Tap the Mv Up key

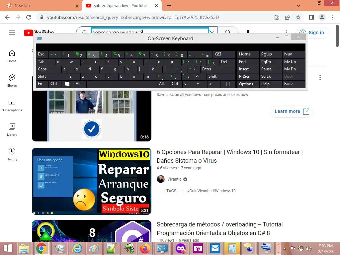pos(294,62)
